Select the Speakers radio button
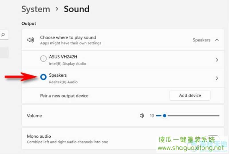 44,77
